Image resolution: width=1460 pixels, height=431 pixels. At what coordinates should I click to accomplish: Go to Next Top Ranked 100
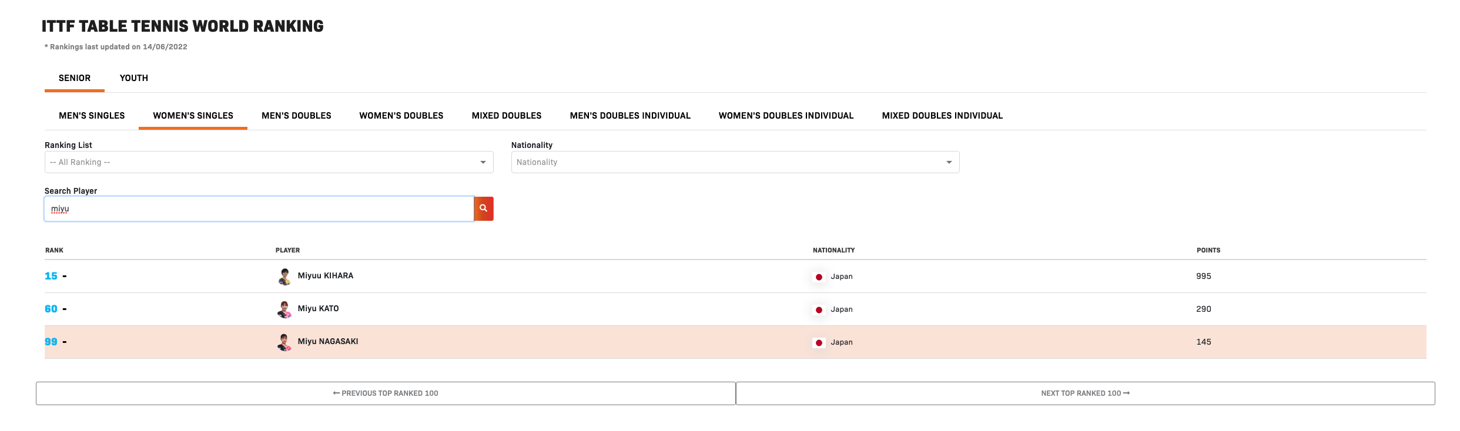tap(1085, 393)
